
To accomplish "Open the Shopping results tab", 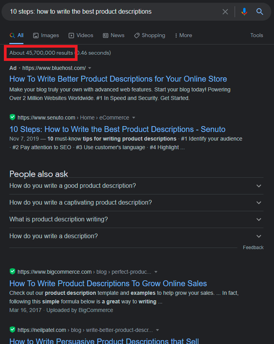I will [149, 35].
